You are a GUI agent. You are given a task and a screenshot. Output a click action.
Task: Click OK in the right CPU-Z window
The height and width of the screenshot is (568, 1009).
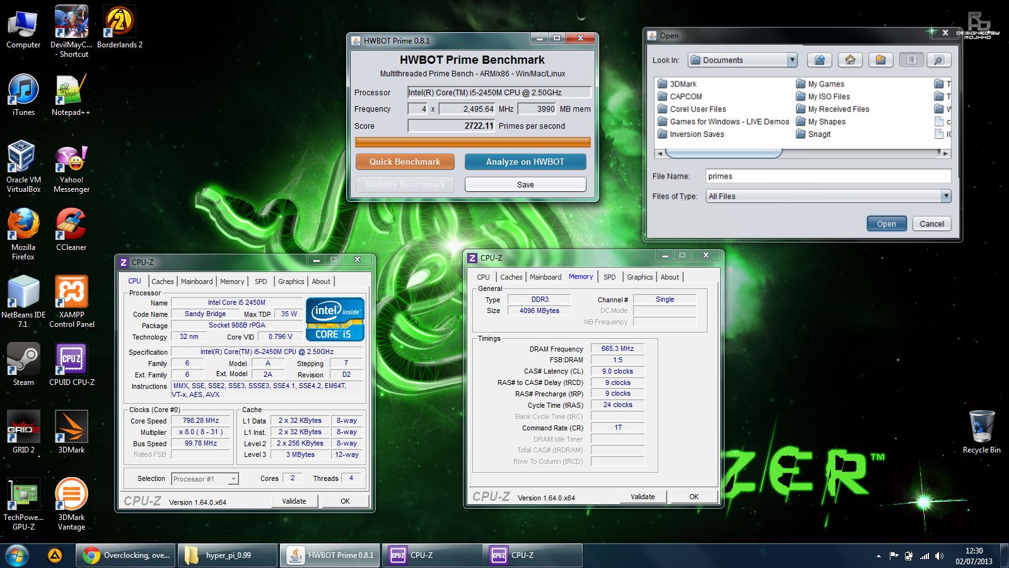(x=694, y=497)
